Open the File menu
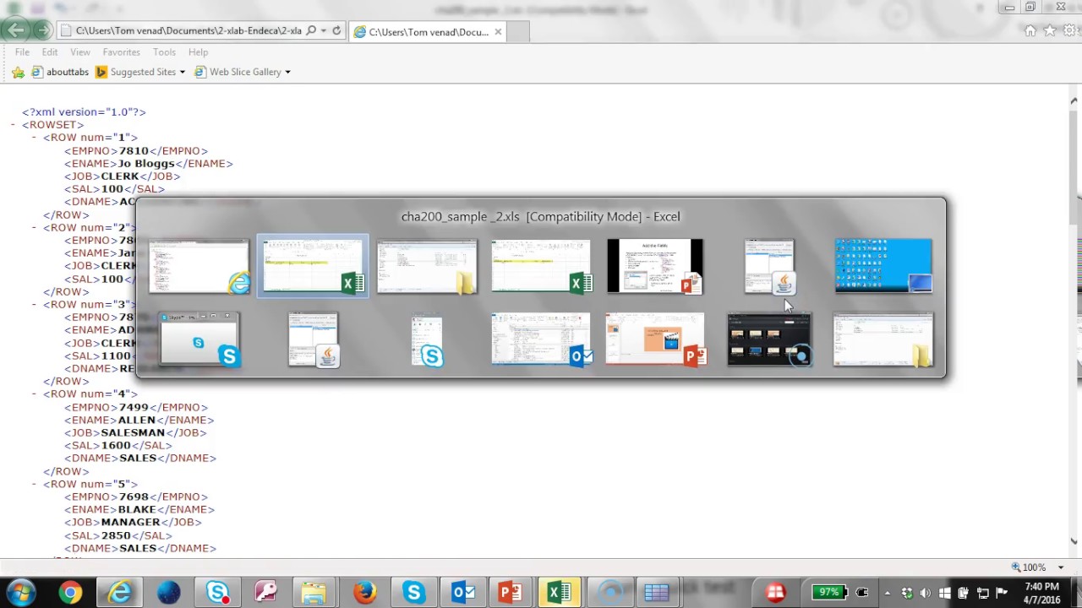Screen dimensions: 1082x608 pos(22,52)
